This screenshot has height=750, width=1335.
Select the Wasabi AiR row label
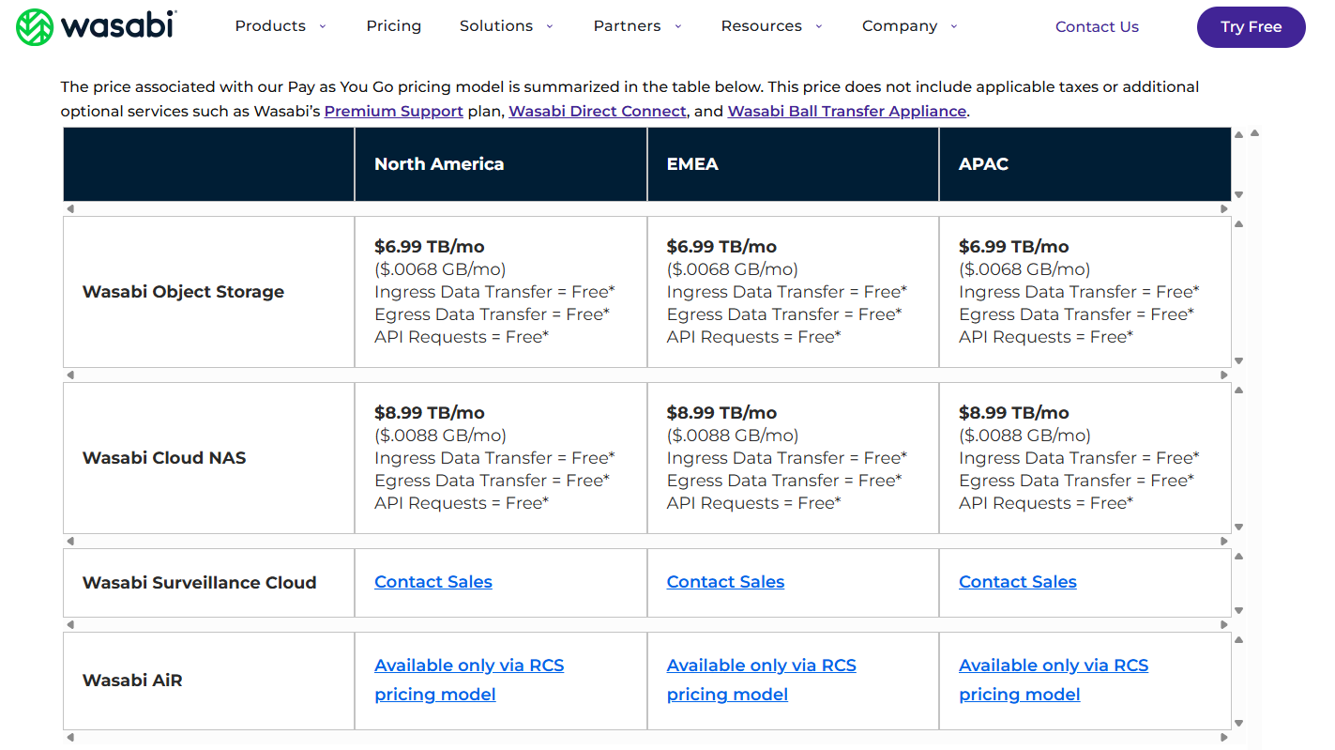pyautogui.click(x=132, y=681)
